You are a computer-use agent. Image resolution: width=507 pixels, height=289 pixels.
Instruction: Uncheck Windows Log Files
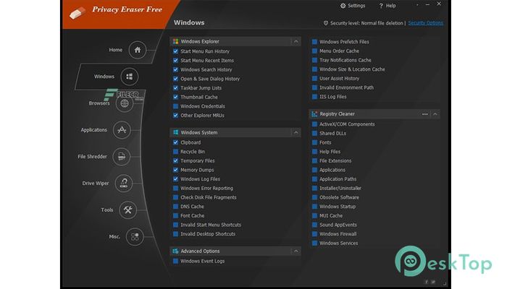click(175, 179)
